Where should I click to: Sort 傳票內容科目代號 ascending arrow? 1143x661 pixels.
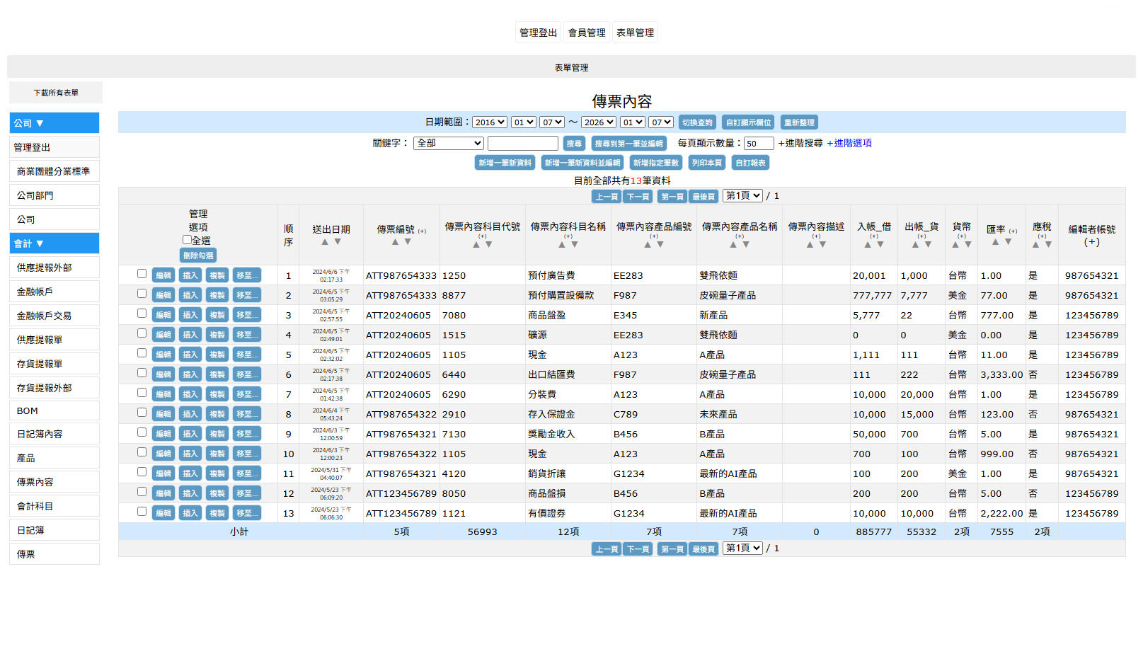tap(476, 245)
